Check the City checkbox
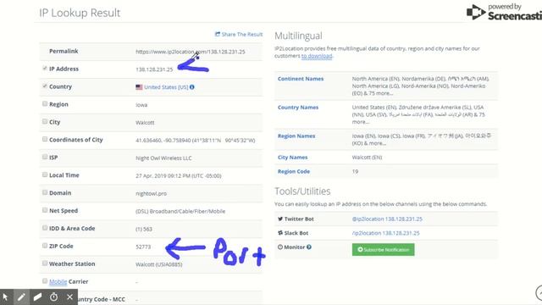Screen dimensions: 542x305 pos(45,121)
